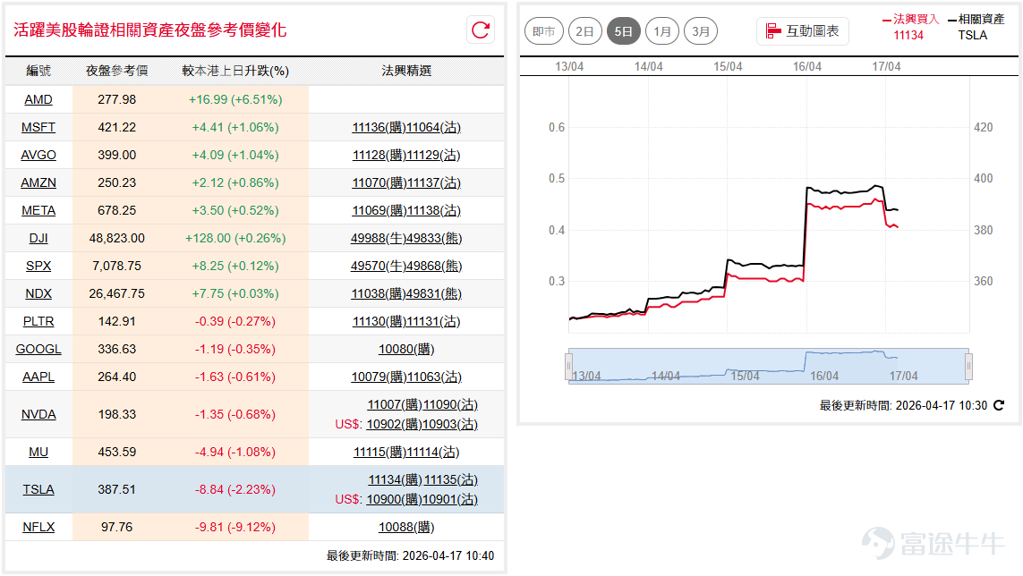Open SPX index link
The width and height of the screenshot is (1023, 576).
(x=38, y=267)
